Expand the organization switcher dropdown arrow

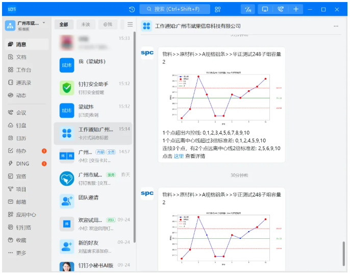(44, 23)
